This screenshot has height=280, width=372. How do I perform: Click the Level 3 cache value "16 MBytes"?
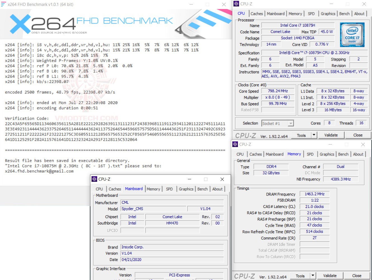[333, 110]
